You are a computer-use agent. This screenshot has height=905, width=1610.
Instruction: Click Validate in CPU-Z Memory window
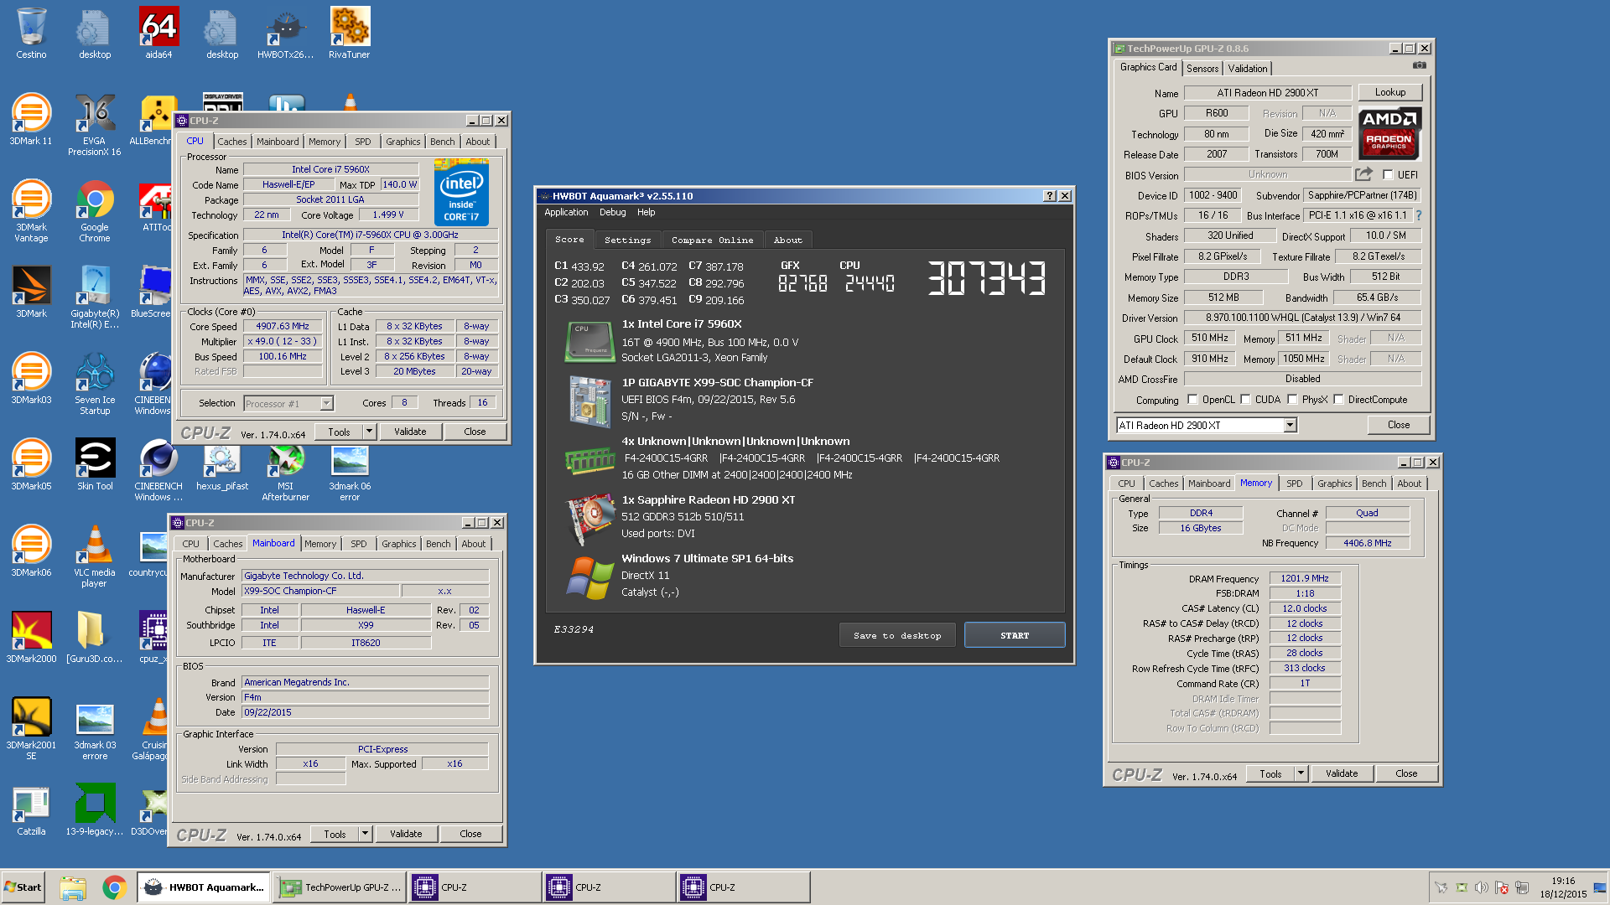(x=1342, y=773)
